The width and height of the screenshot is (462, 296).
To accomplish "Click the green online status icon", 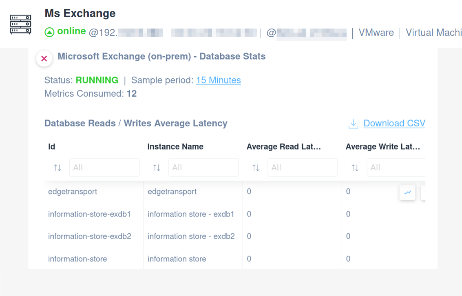I will click(49, 32).
